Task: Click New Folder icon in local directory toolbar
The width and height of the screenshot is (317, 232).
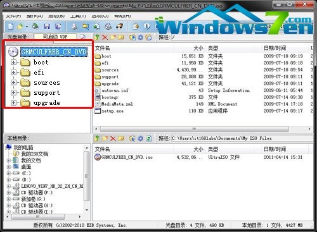Action: click(105, 138)
